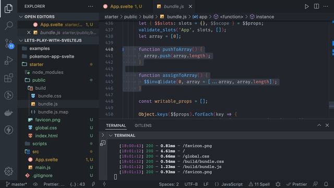Screen dimensions: 334x188
Task: Close the bundle.js tab
Action: [x=190, y=6]
